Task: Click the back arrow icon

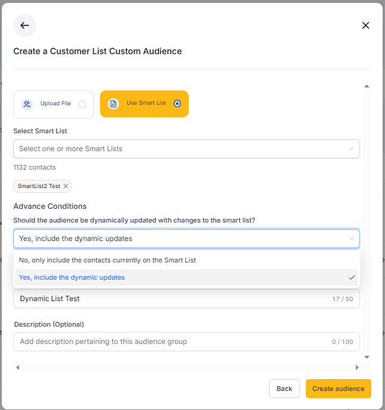Action: point(24,26)
